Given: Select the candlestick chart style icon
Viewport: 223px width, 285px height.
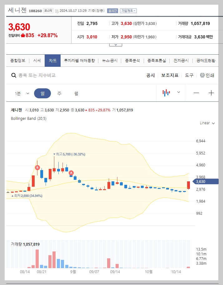Looking at the screenshot, I should (x=166, y=93).
